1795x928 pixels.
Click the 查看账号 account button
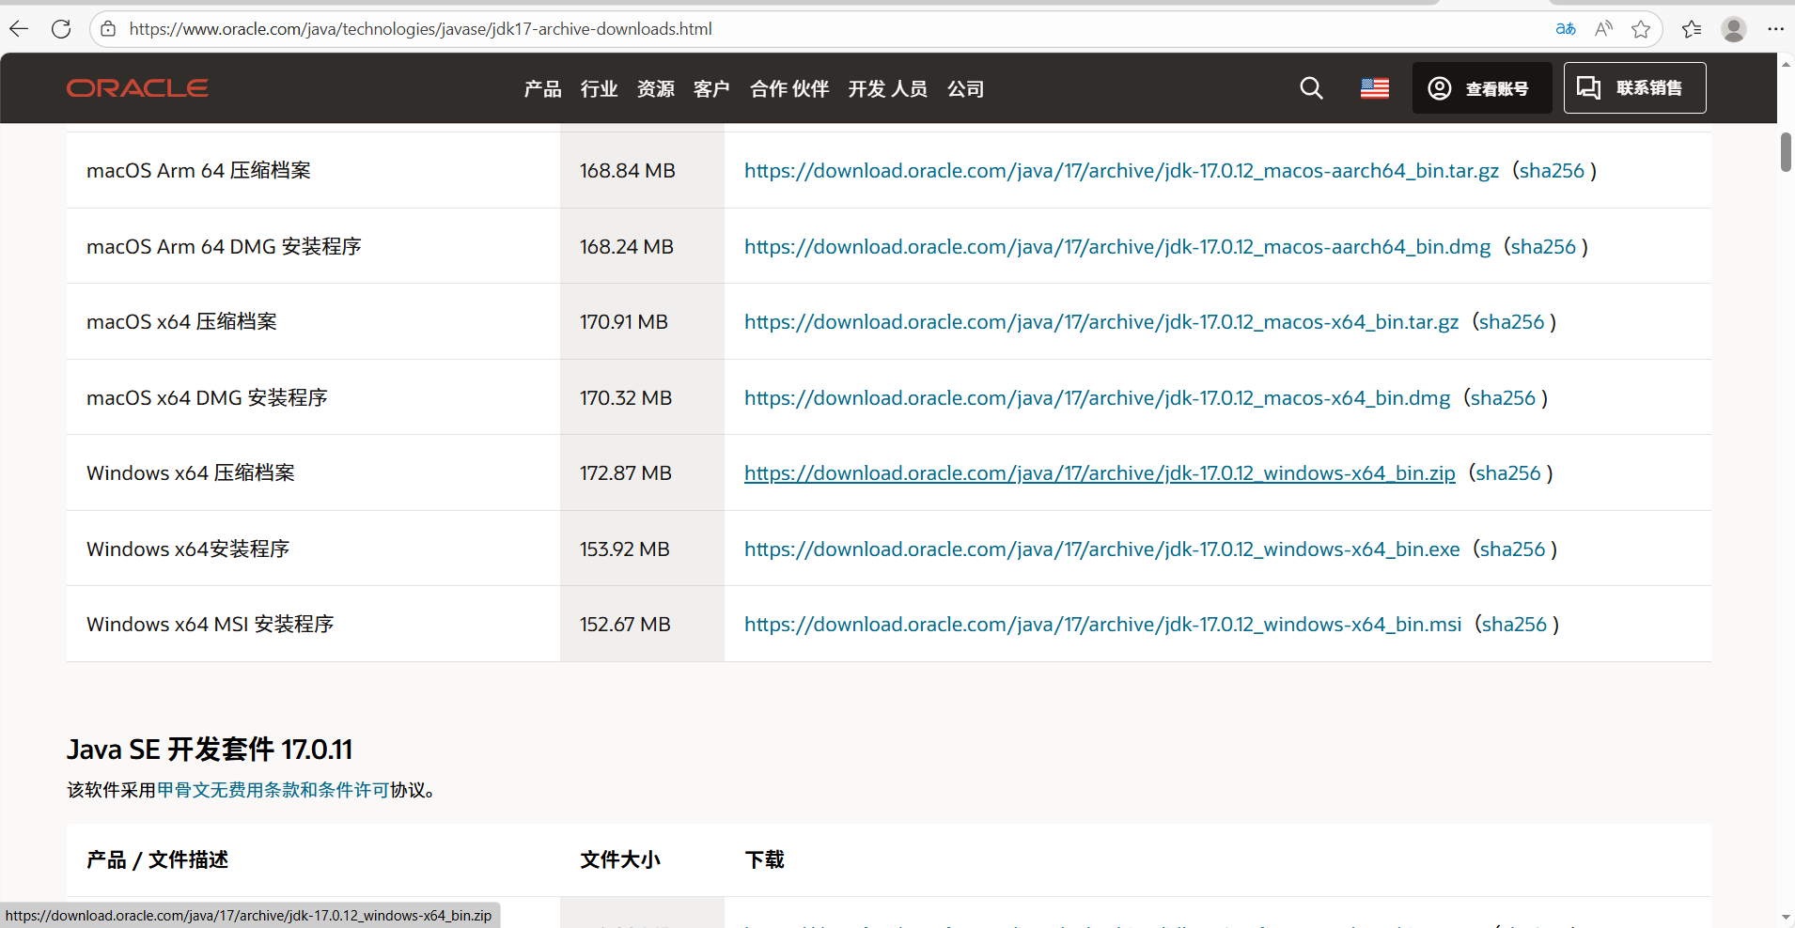(x=1482, y=88)
